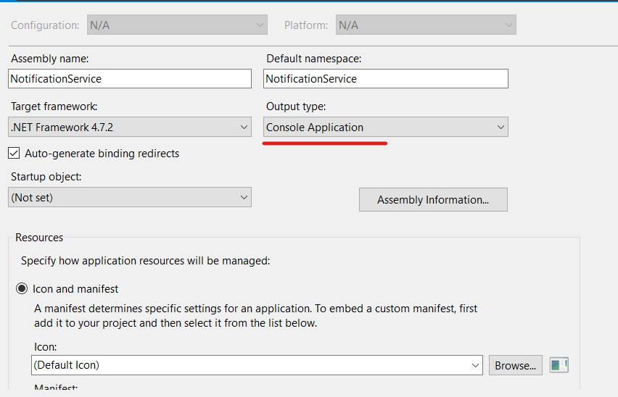Viewport: 618px width, 397px height.
Task: Expand the (Not set) Startup object list
Action: click(130, 197)
